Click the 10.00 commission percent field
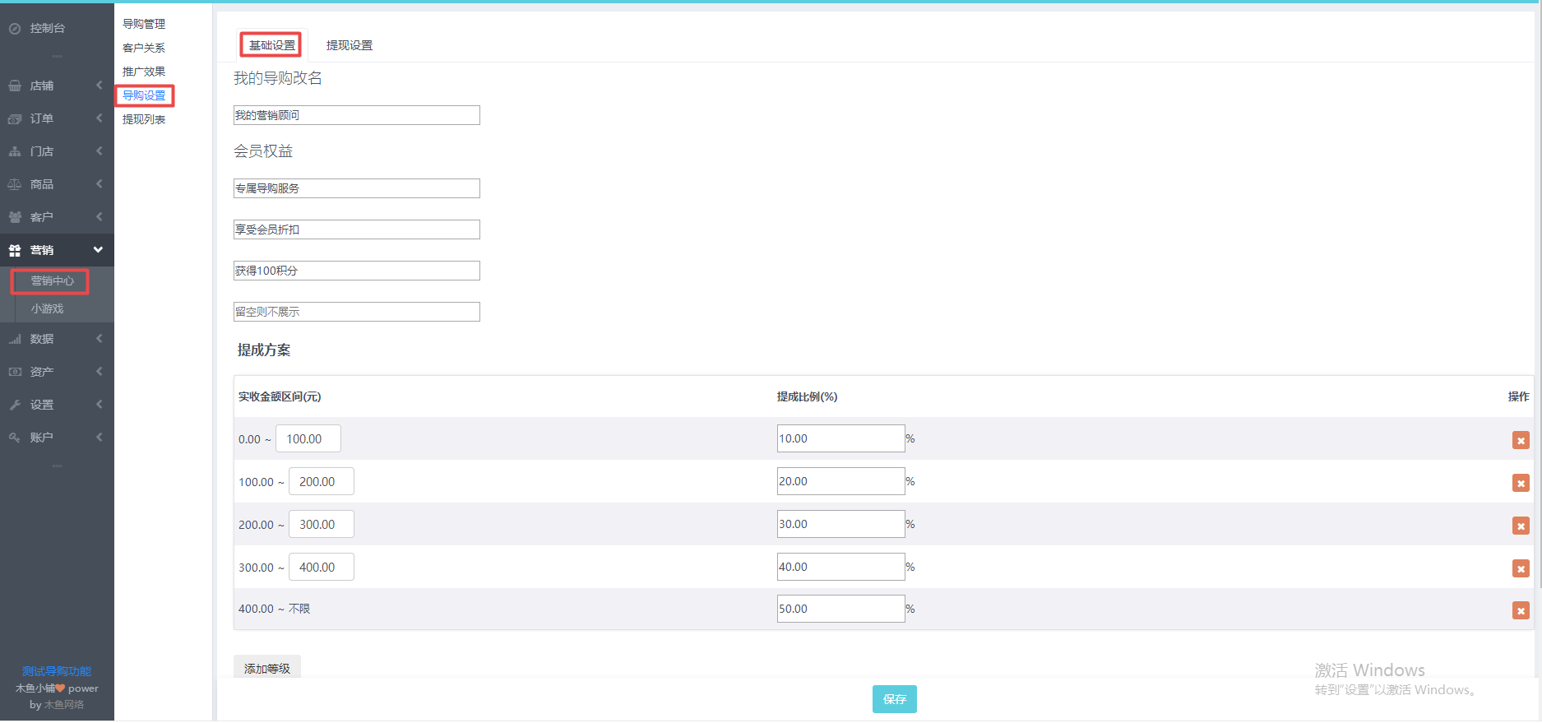 click(x=840, y=438)
